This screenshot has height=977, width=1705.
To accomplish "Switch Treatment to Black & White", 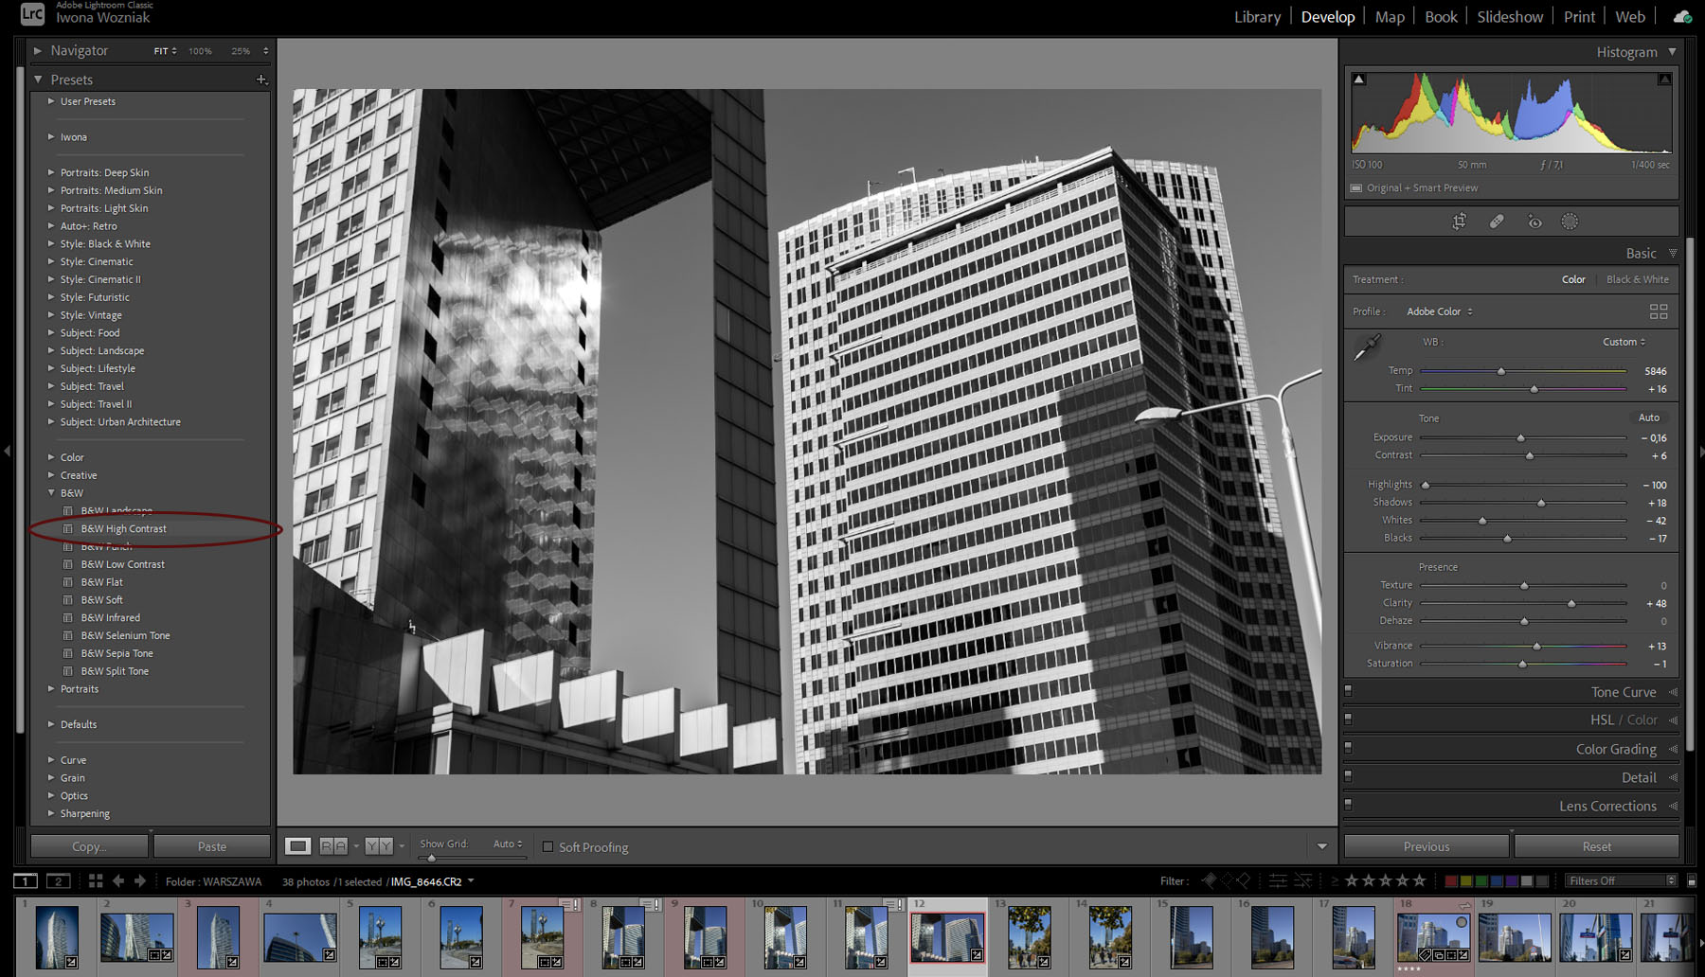I will (x=1638, y=279).
